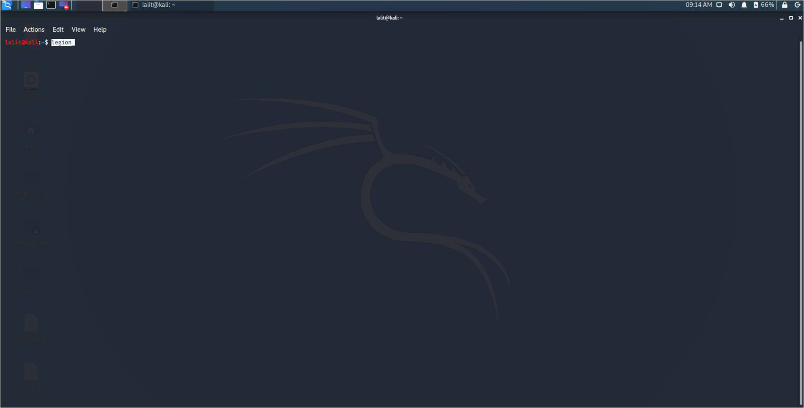Click the screen recorder launcher icon
The image size is (804, 408).
pos(64,5)
